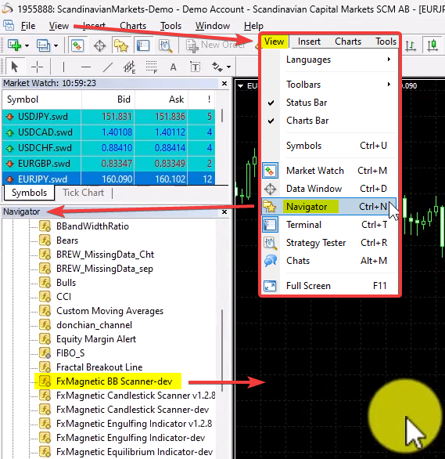Select the Equidistant Channel tool
Viewport: 445px width, 459px height.
pyautogui.click(x=130, y=67)
